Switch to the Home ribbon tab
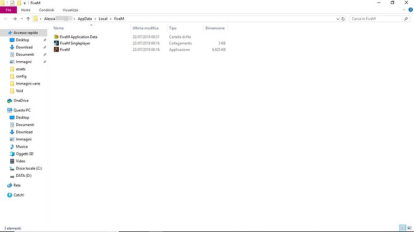The width and height of the screenshot is (414, 232). [x=26, y=10]
